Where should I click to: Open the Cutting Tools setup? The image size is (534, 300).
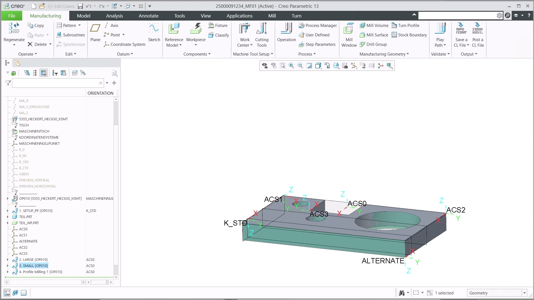pyautogui.click(x=262, y=29)
